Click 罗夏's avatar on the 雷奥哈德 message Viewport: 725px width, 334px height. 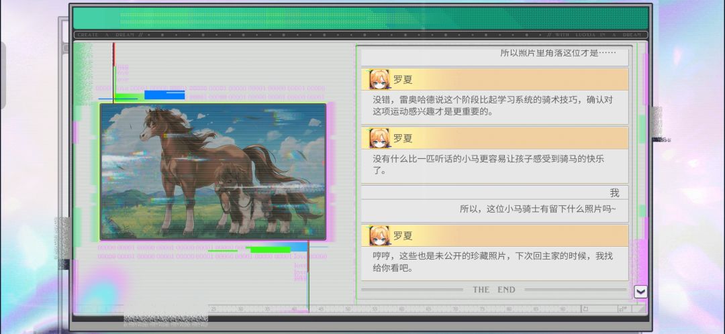click(379, 79)
